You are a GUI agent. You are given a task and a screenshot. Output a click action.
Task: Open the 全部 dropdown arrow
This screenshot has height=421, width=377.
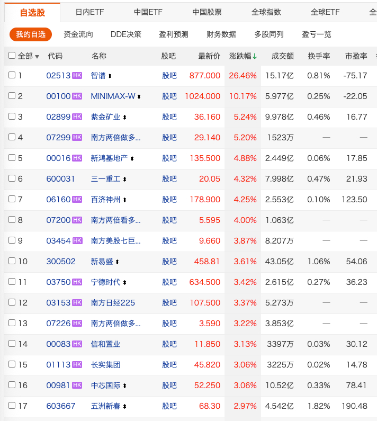point(37,57)
